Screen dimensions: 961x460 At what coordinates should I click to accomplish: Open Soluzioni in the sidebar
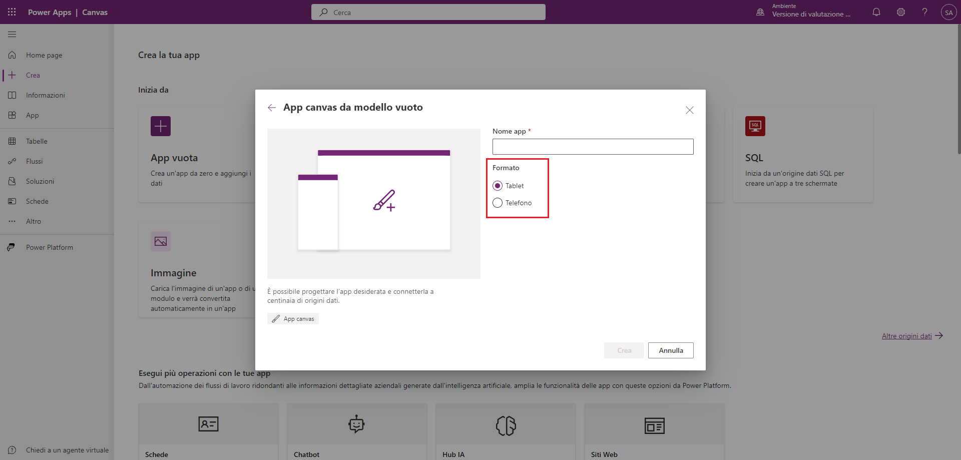tap(40, 181)
